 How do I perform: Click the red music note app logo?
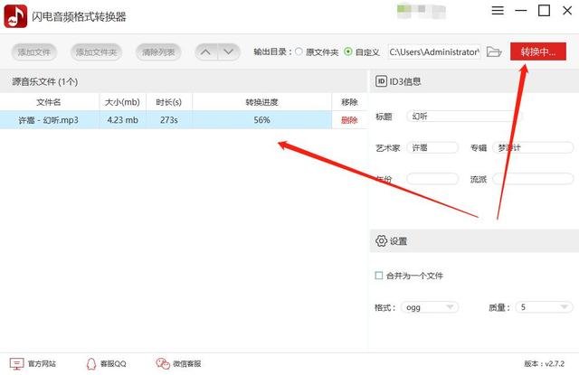click(x=15, y=16)
